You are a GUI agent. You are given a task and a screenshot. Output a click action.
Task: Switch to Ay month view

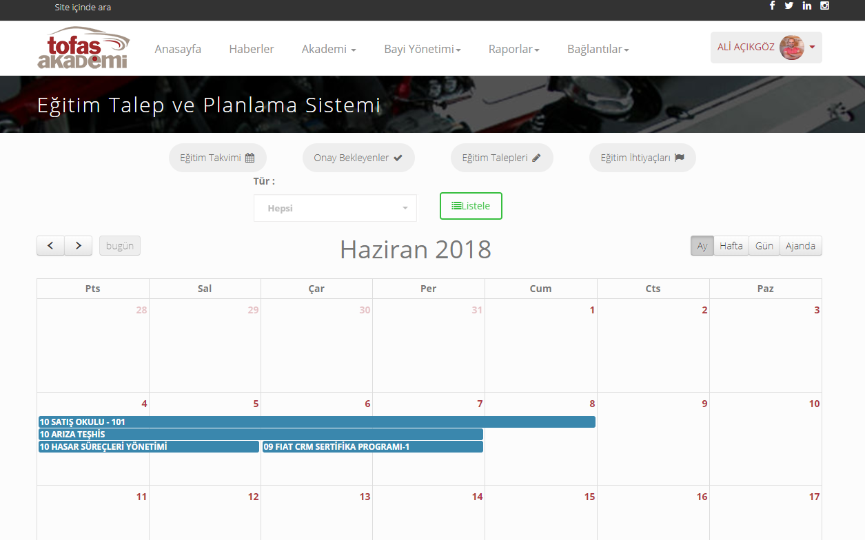click(x=702, y=246)
